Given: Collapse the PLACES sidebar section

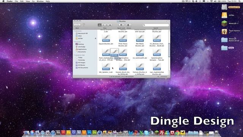Looking at the screenshot, I should (x=74, y=42).
